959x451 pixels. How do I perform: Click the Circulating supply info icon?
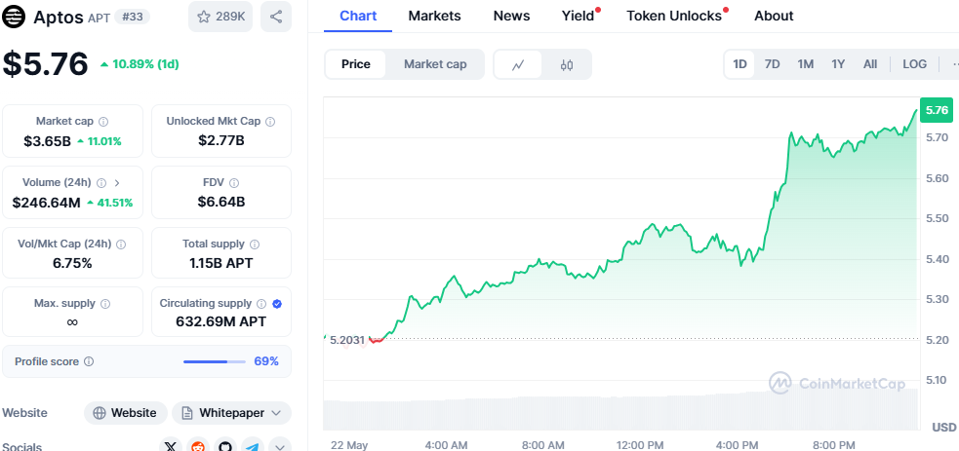click(x=261, y=303)
